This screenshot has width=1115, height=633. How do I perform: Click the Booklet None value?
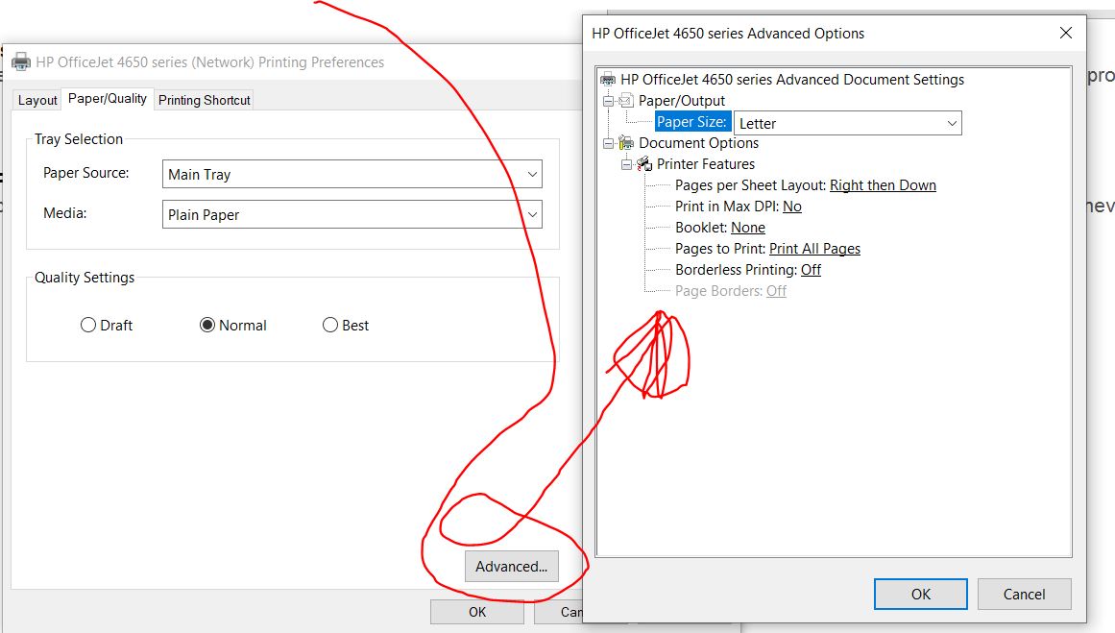click(748, 228)
